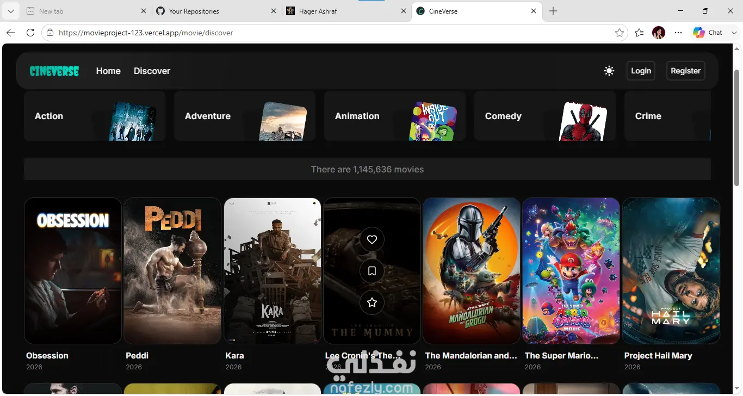Go to the Home nav link
This screenshot has width=743, height=396.
coord(108,71)
